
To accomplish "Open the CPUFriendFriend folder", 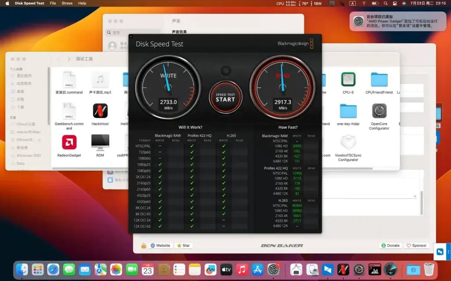I will [379, 83].
